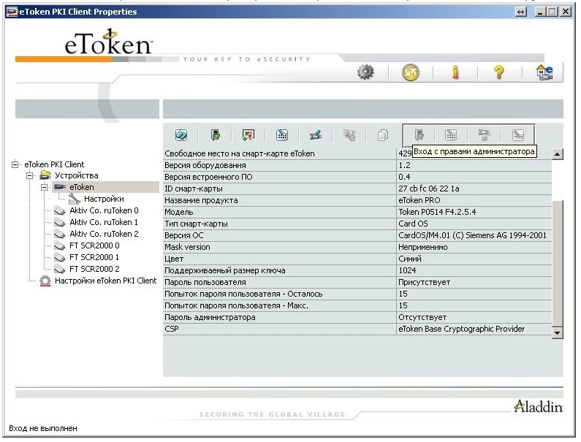Collapse the eToken PKI Client root node
This screenshot has width=581, height=442.
point(17,164)
